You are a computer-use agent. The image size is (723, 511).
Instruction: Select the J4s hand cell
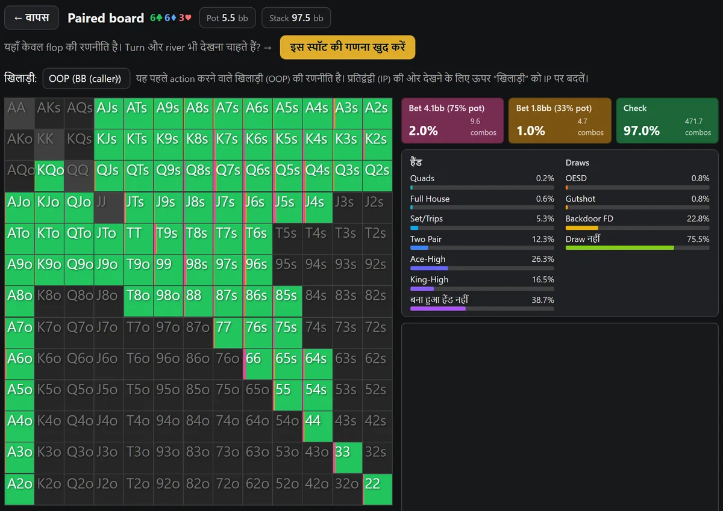pyautogui.click(x=318, y=207)
